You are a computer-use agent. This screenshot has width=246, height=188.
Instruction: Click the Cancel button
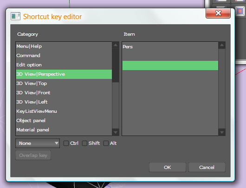click(207, 167)
